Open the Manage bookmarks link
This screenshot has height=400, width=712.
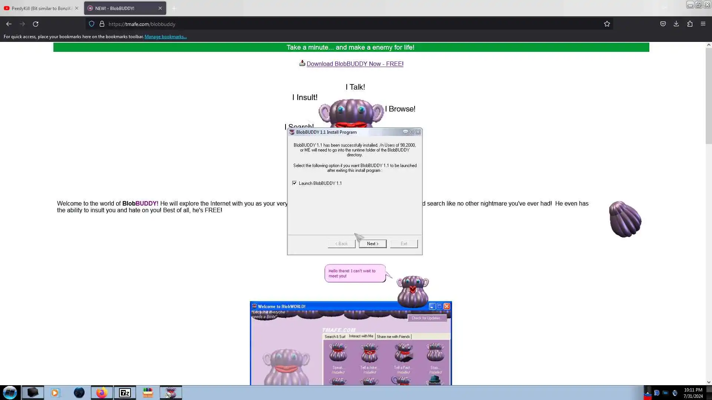165,37
